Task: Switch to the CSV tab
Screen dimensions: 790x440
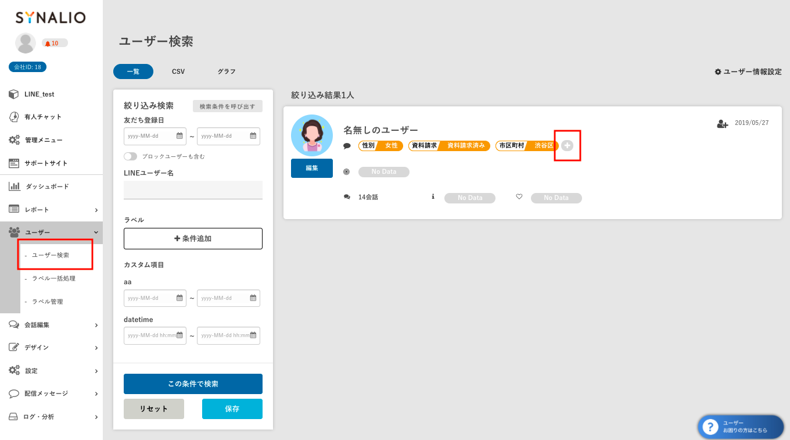Action: coord(178,71)
